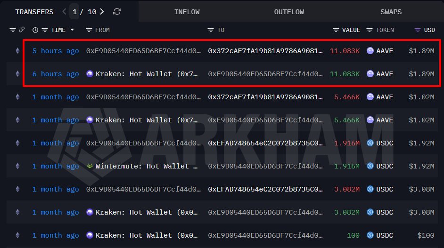The image size is (444, 248).
Task: Click Ethereum icon on $100 row
Action: [17, 235]
